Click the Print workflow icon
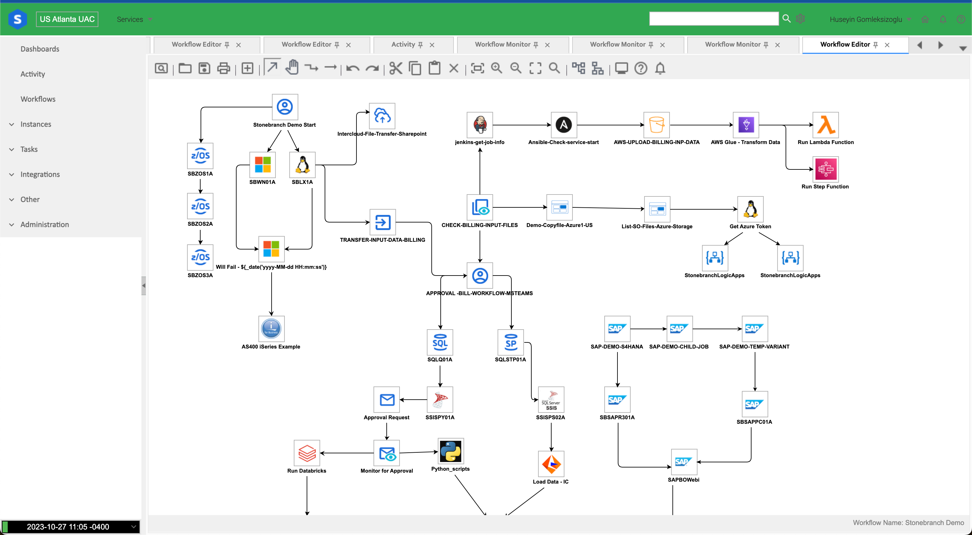Screen dimensions: 972x535 pos(224,68)
